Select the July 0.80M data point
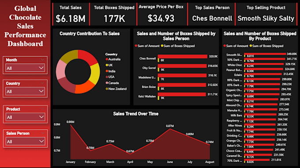 pyautogui.click(x=190, y=137)
